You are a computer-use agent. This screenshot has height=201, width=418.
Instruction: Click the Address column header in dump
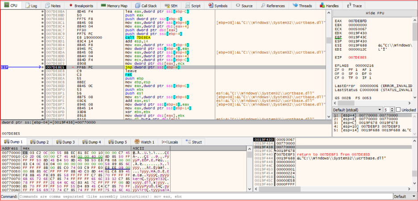pos(10,148)
